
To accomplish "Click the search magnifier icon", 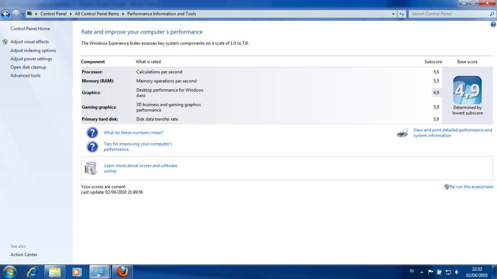I will pyautogui.click(x=492, y=14).
